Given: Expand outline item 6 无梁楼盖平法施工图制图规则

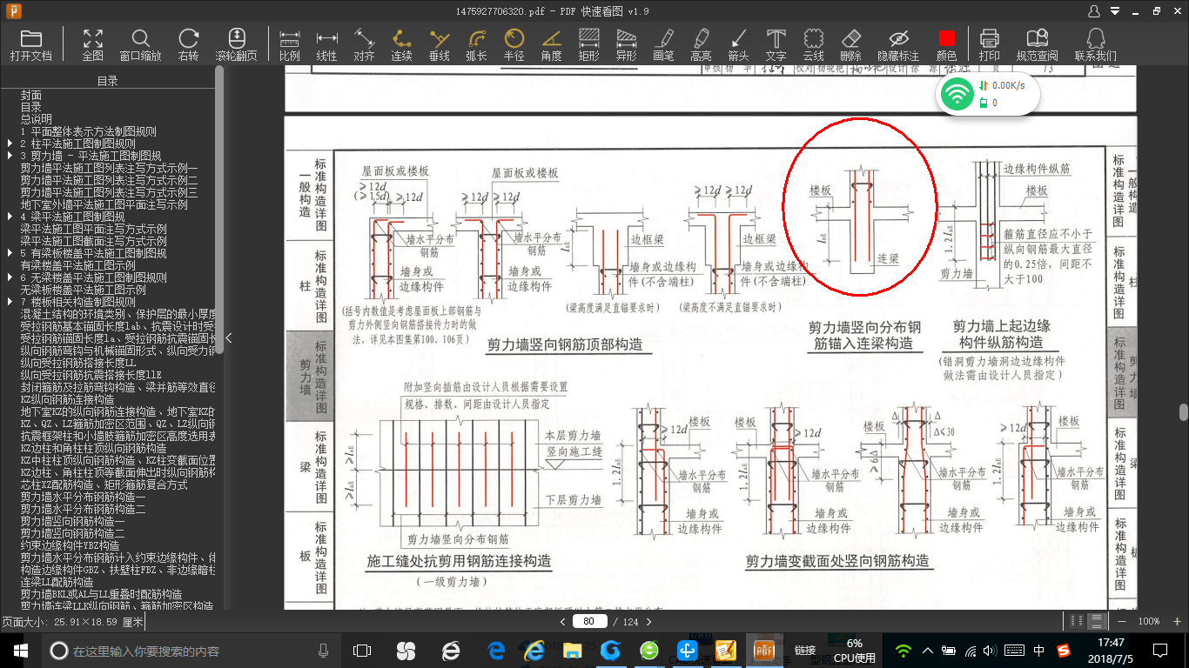Looking at the screenshot, I should 10,278.
